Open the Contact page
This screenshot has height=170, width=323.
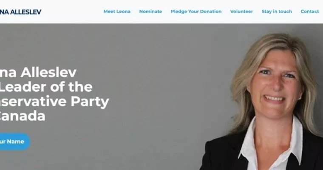(x=309, y=11)
